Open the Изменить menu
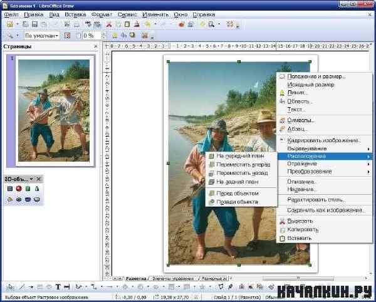376x302 pixels. pyautogui.click(x=155, y=14)
